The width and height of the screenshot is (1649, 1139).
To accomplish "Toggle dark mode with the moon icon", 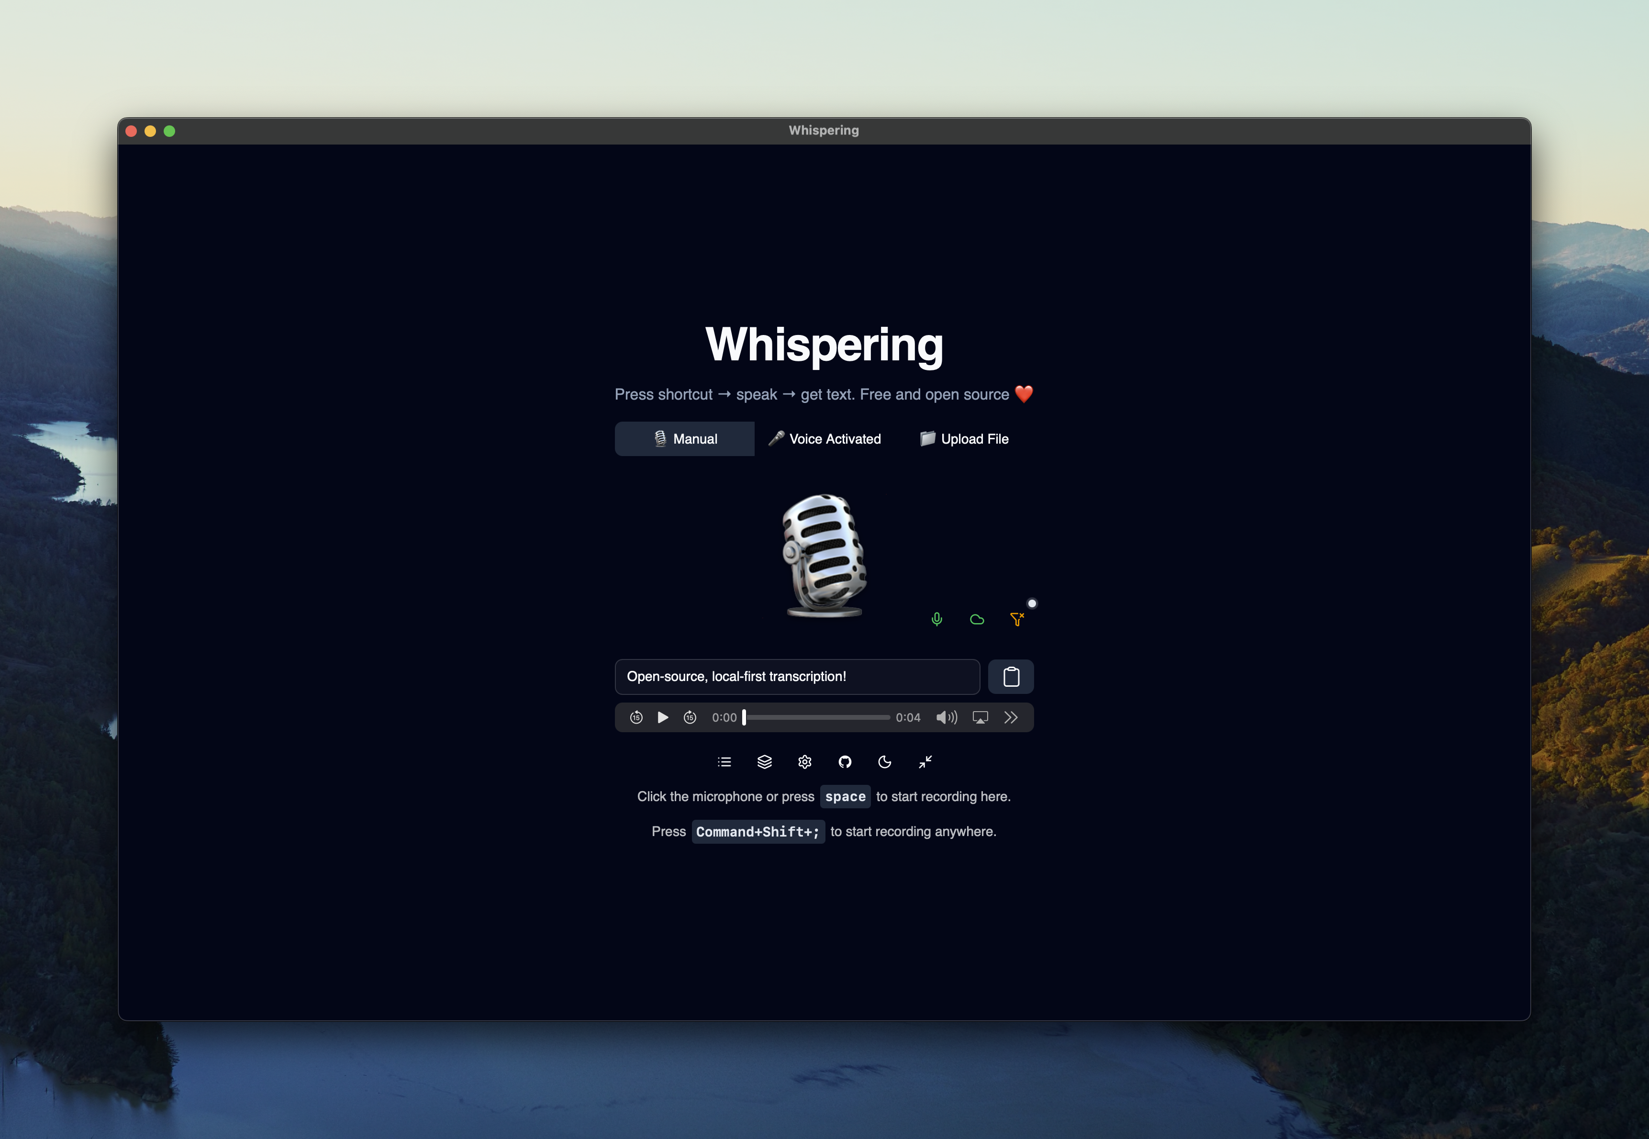I will 885,761.
